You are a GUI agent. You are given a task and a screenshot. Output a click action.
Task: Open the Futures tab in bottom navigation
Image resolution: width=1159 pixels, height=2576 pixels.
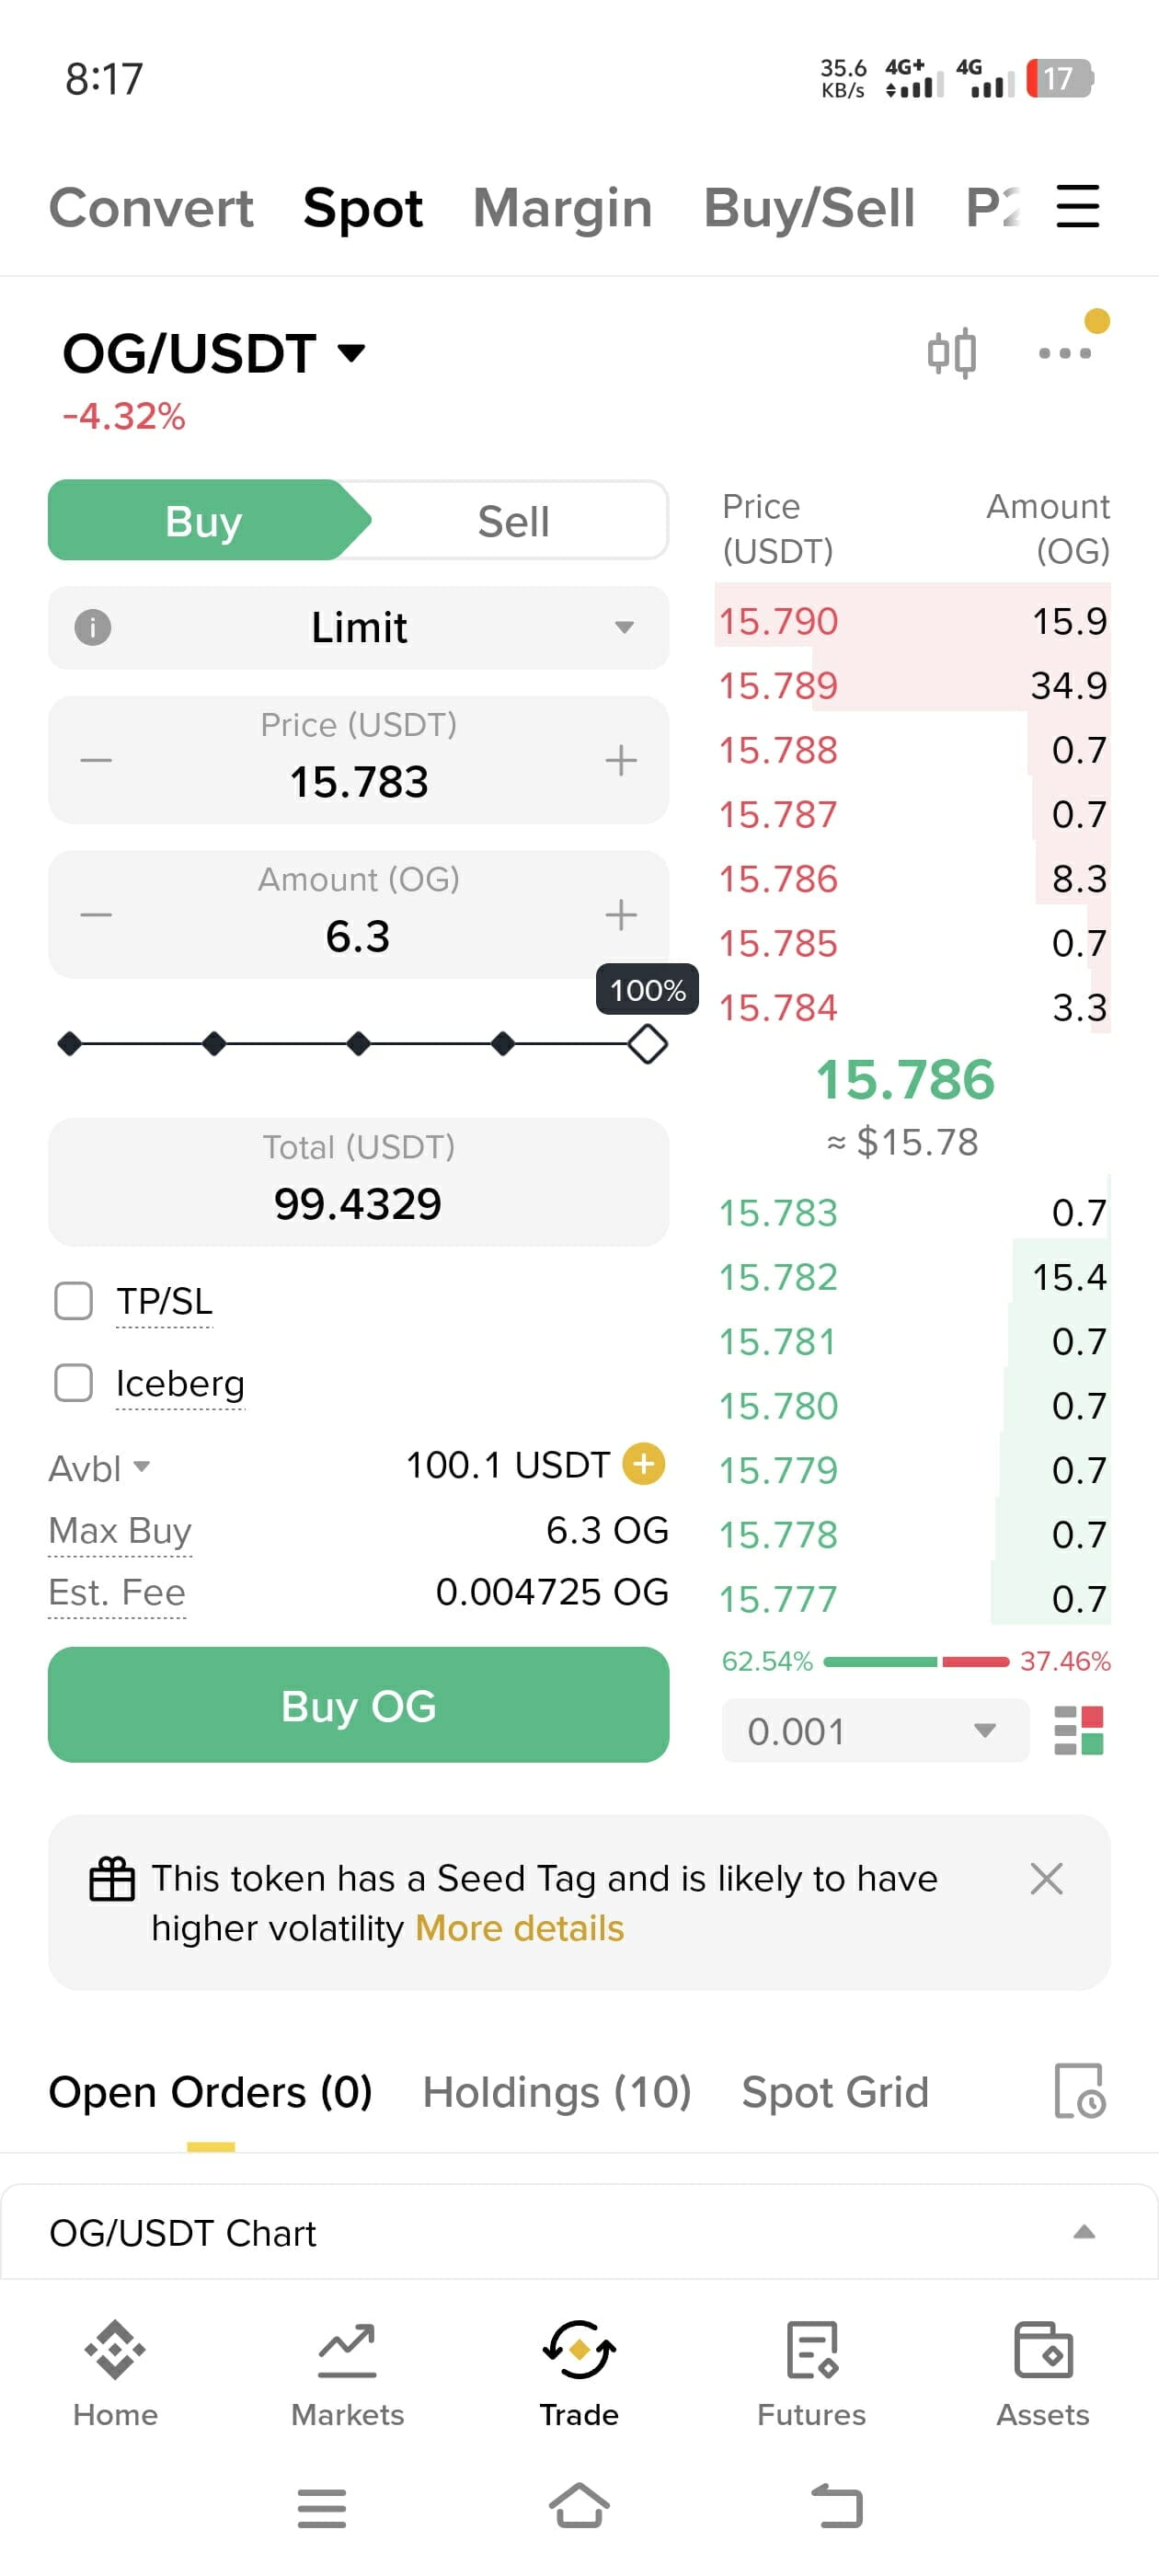point(811,2374)
